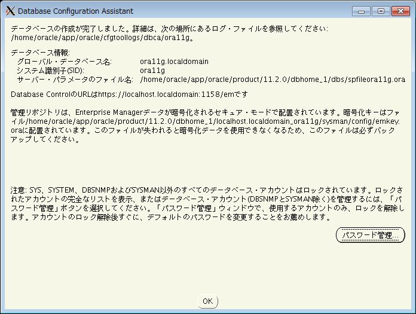Click the 管理リポジトリは、Enterprise Manager paragraph line
The image size is (416, 314).
(x=205, y=112)
